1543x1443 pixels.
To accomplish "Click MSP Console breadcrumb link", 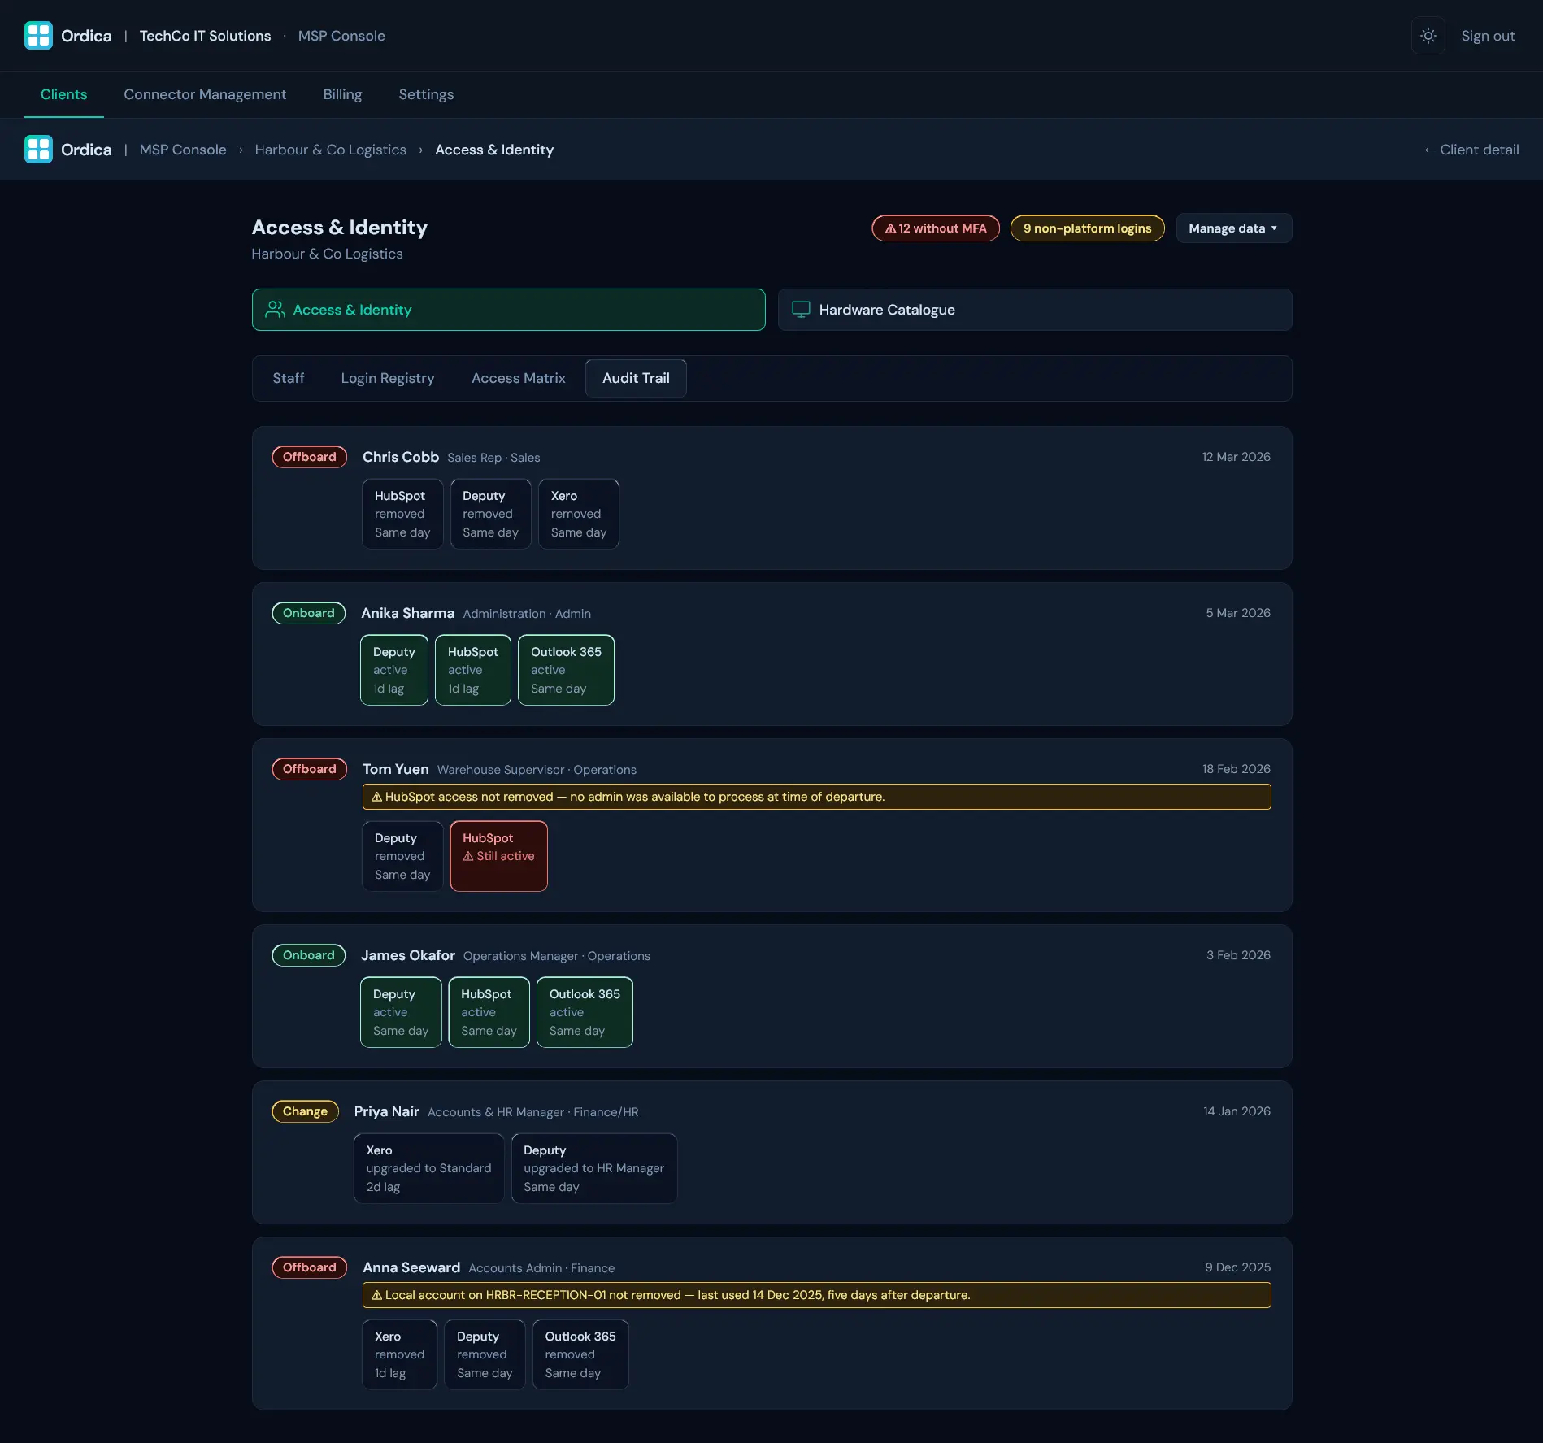I will click(183, 150).
